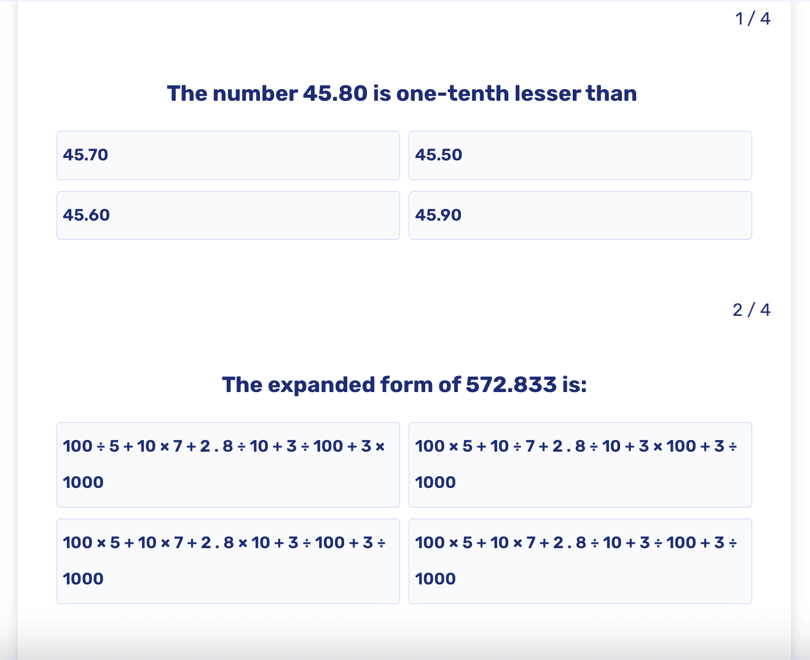The width and height of the screenshot is (810, 660).
Task: Select the 45.70 answer option
Action: (x=228, y=155)
